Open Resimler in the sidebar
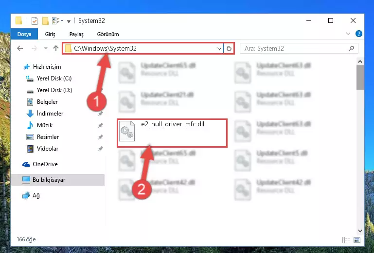This screenshot has width=374, height=253. (43, 137)
